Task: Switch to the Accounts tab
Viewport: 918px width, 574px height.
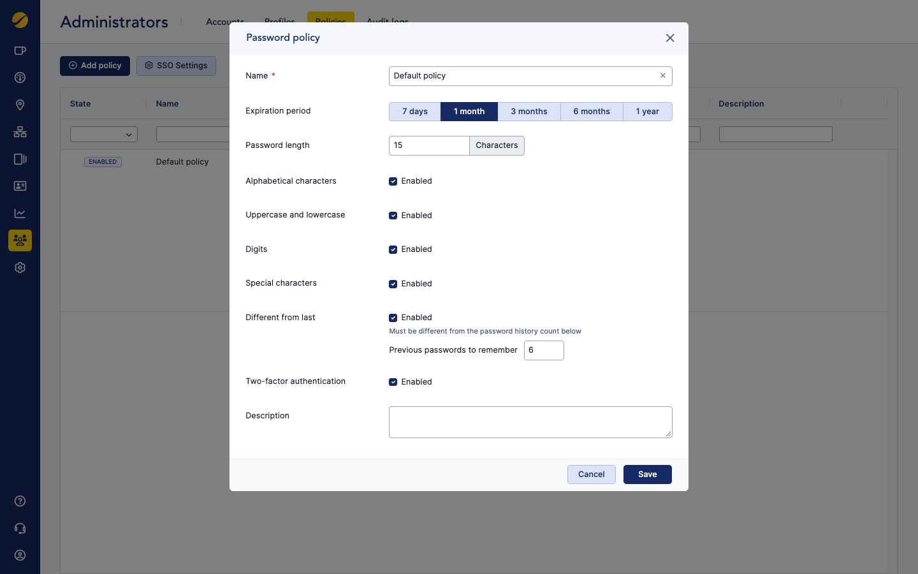Action: [x=224, y=21]
